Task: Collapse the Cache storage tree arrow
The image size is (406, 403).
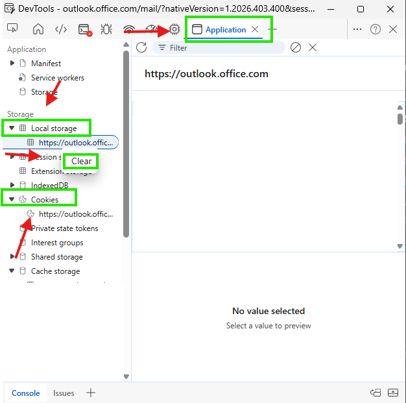Action: [12, 271]
